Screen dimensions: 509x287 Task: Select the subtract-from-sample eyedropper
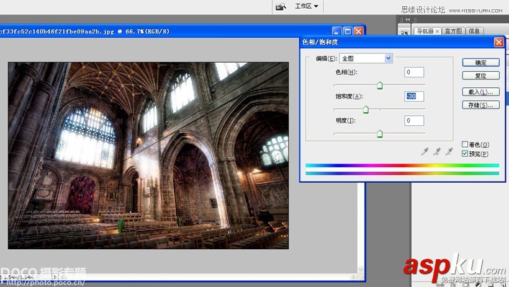tap(449, 151)
